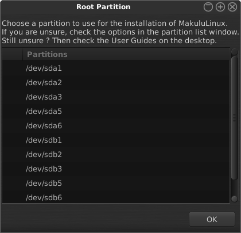Choose the /dev/sdb1 partition
The height and width of the screenshot is (233, 241).
click(116, 140)
